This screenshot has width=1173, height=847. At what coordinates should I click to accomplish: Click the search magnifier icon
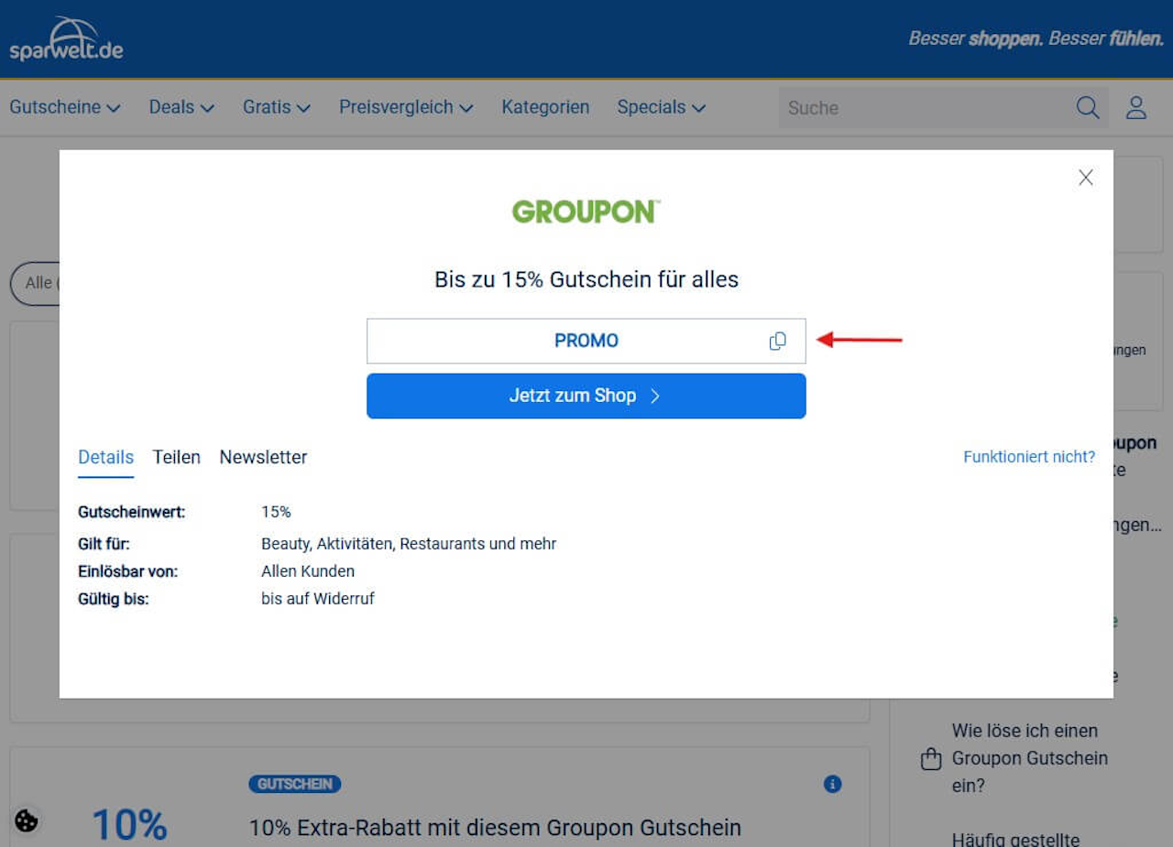(x=1088, y=107)
